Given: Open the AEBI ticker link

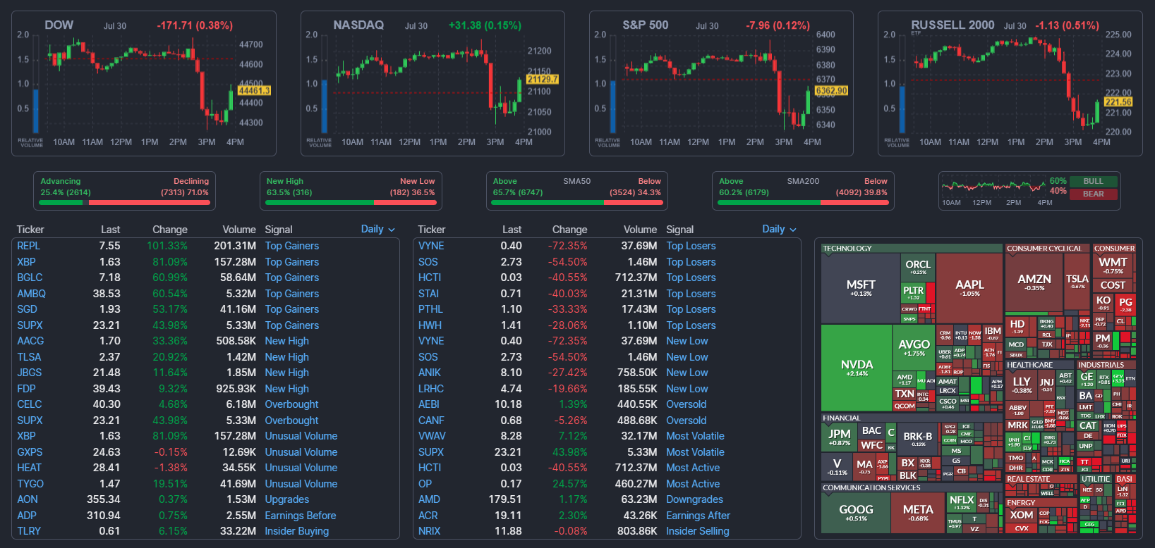Looking at the screenshot, I should 429,404.
